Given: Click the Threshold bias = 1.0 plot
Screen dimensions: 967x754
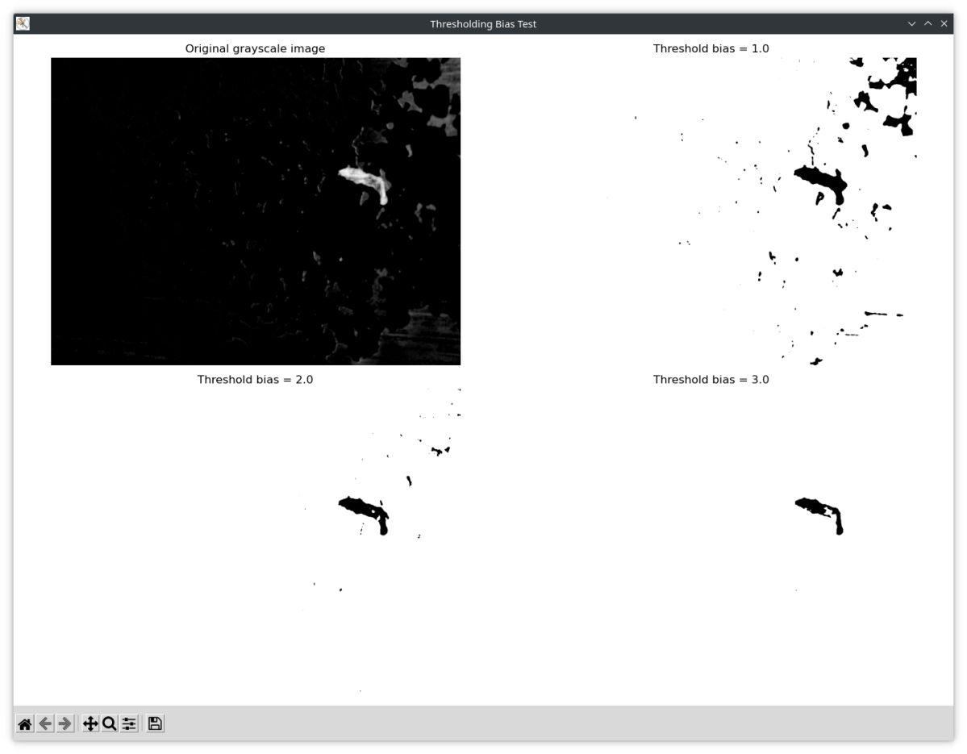Looking at the screenshot, I should pos(711,211).
